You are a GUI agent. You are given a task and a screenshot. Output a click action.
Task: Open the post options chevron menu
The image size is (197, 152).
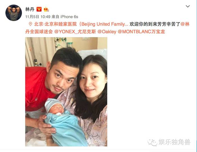coord(188,6)
